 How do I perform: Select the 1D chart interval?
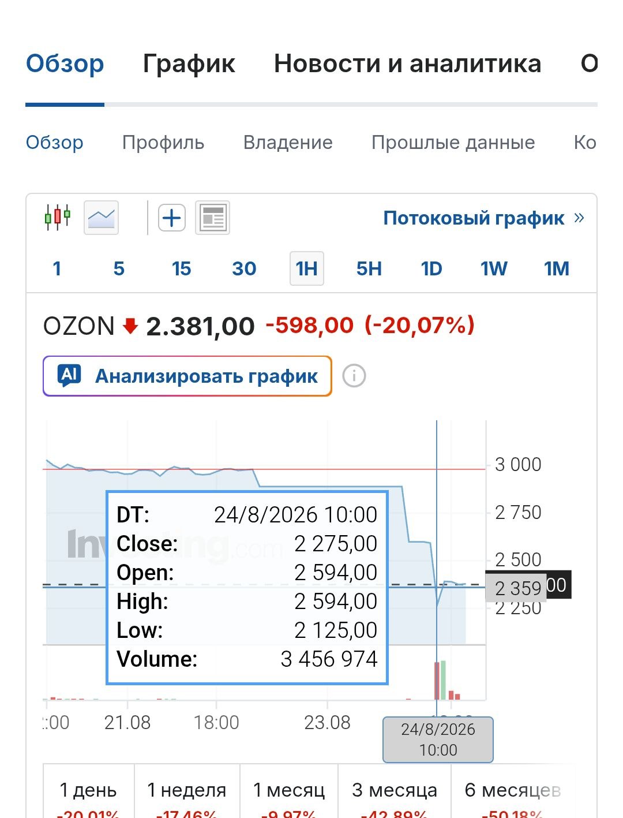tap(431, 268)
